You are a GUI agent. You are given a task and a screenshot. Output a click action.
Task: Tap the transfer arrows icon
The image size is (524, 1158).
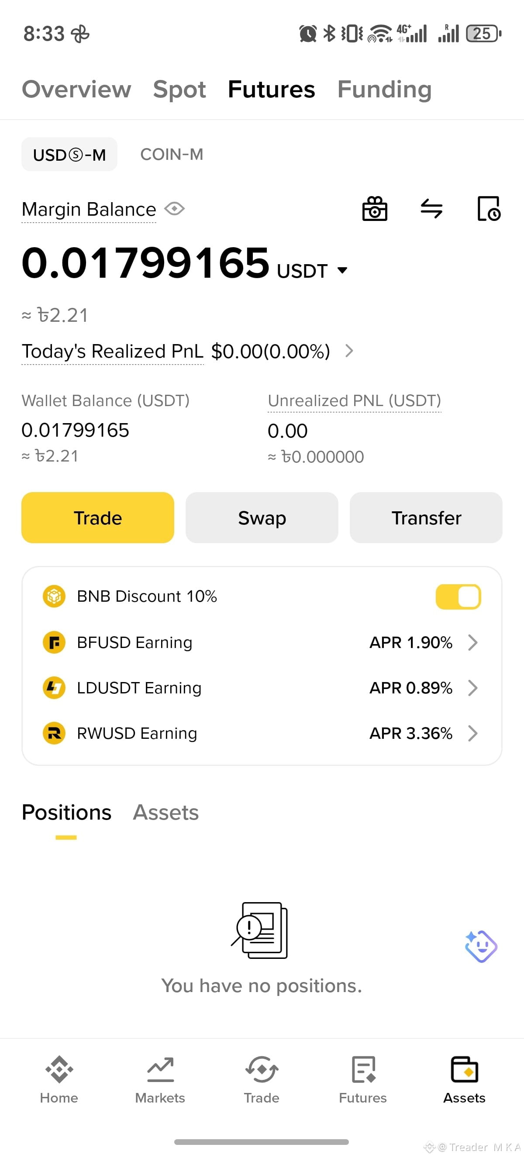(431, 209)
